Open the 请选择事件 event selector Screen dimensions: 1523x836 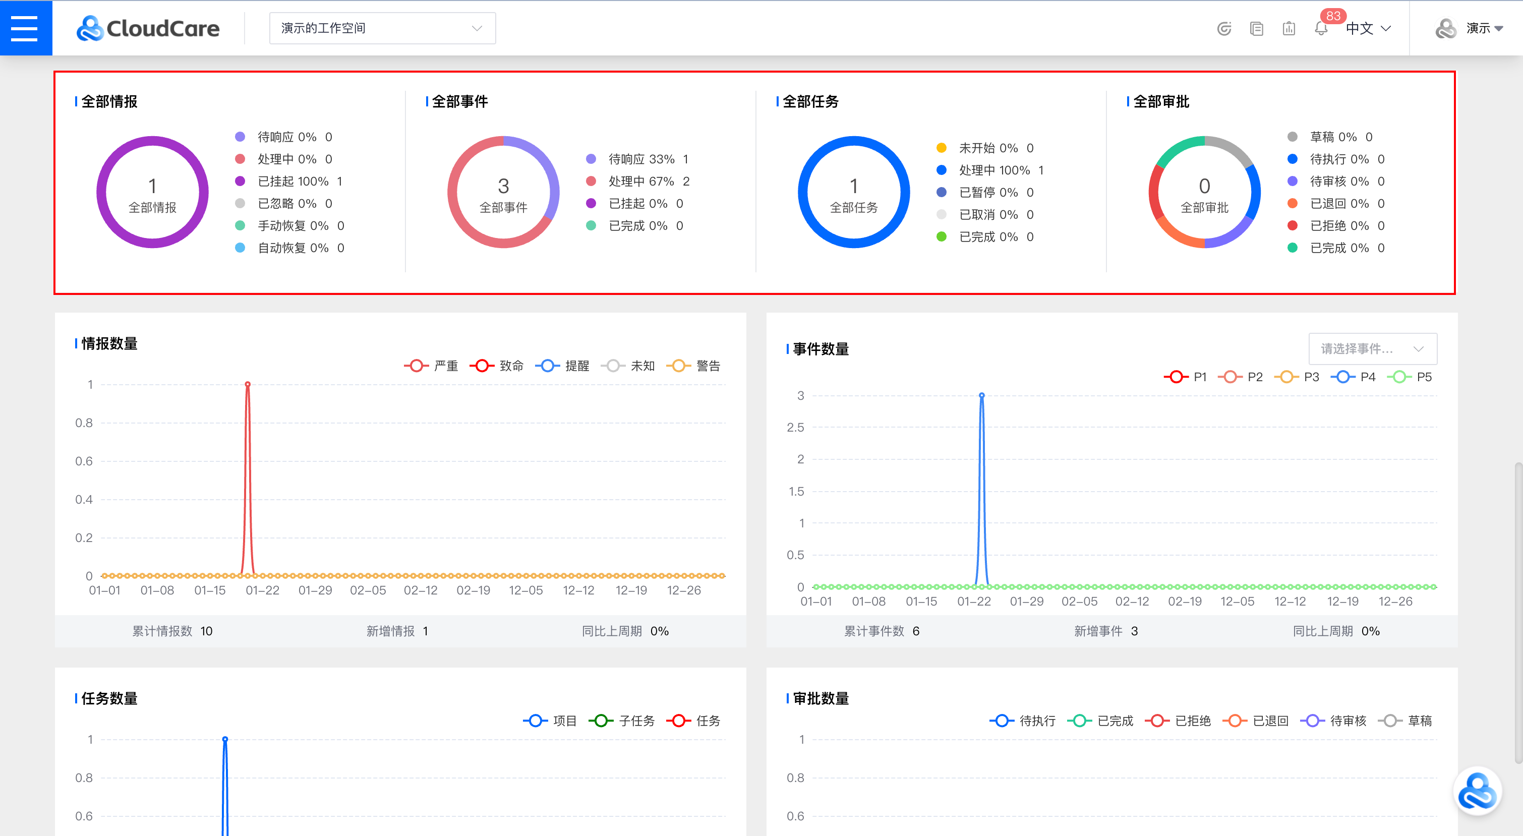pos(1372,349)
